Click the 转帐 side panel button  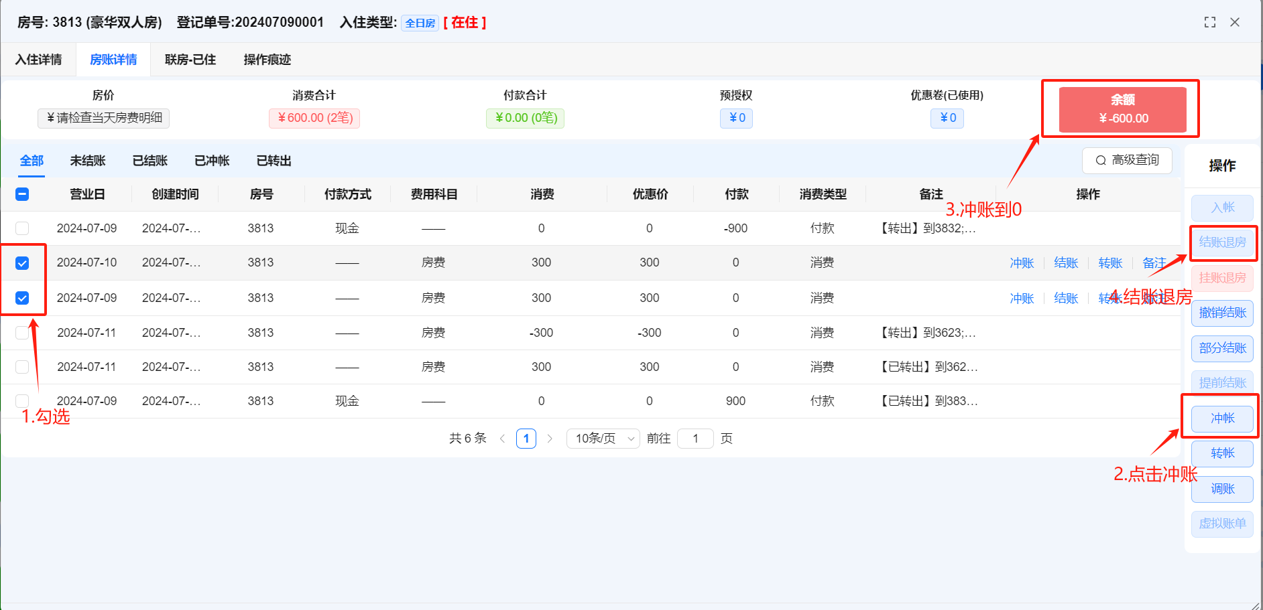point(1221,453)
